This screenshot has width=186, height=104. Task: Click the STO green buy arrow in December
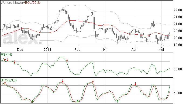pyautogui.click(x=32, y=102)
